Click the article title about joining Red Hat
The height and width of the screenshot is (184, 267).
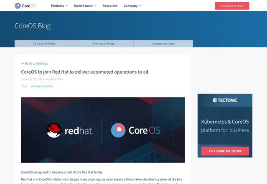click(x=84, y=72)
